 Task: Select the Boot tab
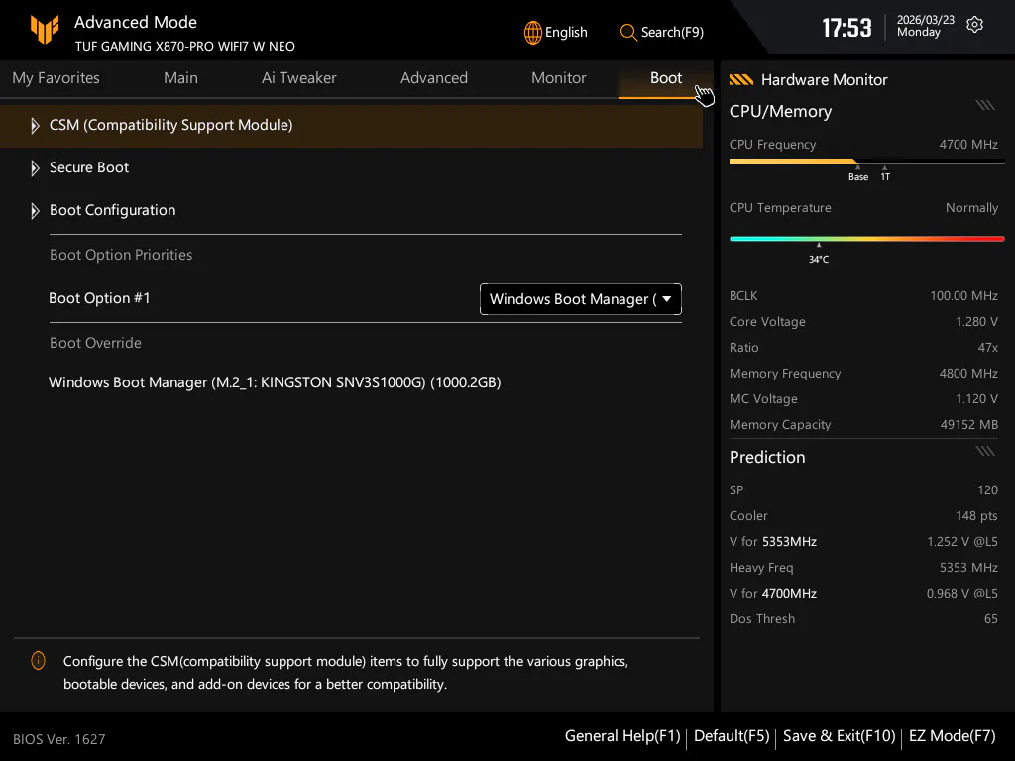point(665,78)
